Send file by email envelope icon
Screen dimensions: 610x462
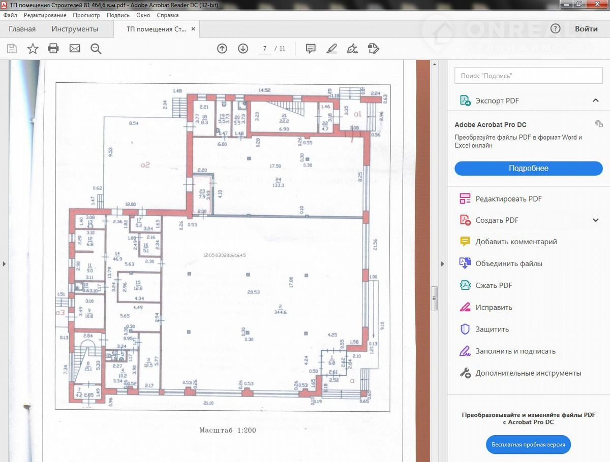pyautogui.click(x=75, y=49)
